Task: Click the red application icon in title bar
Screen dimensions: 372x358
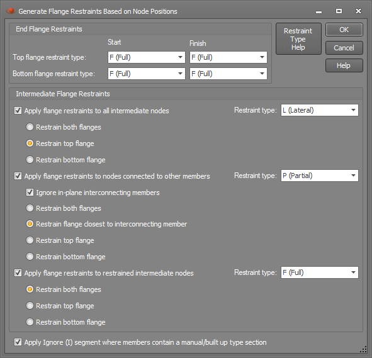Action: coord(11,11)
